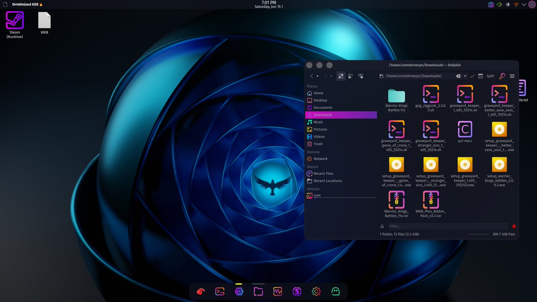
Task: Open the back history dropdown arrow
Action: pyautogui.click(x=317, y=76)
